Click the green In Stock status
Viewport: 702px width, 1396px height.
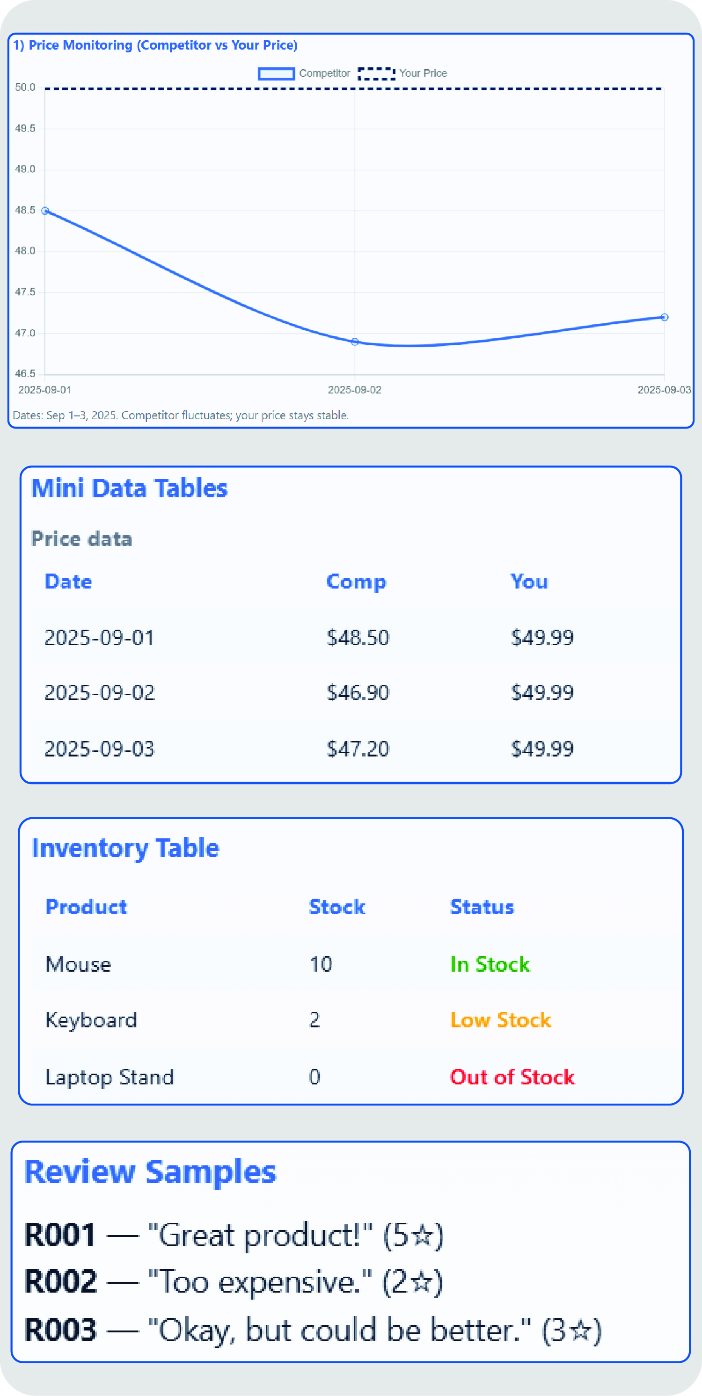[x=490, y=965]
